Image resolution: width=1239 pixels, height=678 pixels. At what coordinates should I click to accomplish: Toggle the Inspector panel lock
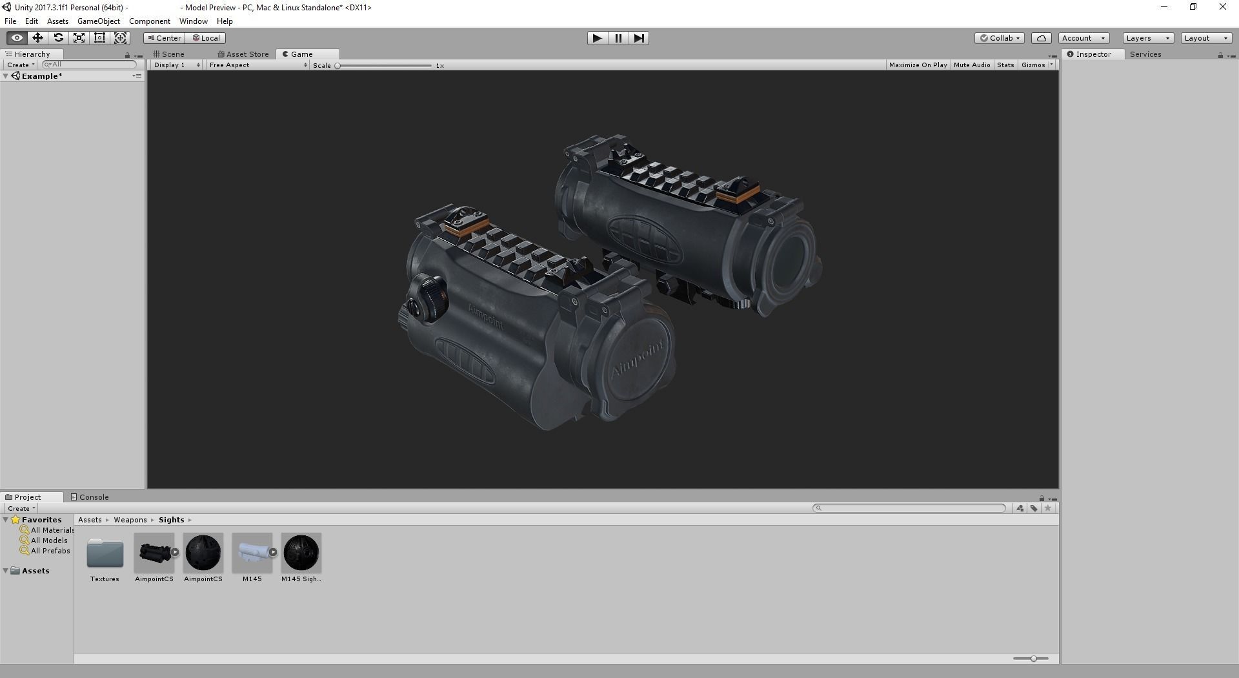coord(1220,56)
